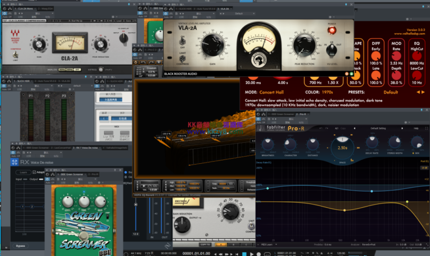
Task: Click the Pro-R Brightness knob
Action: click(269, 144)
